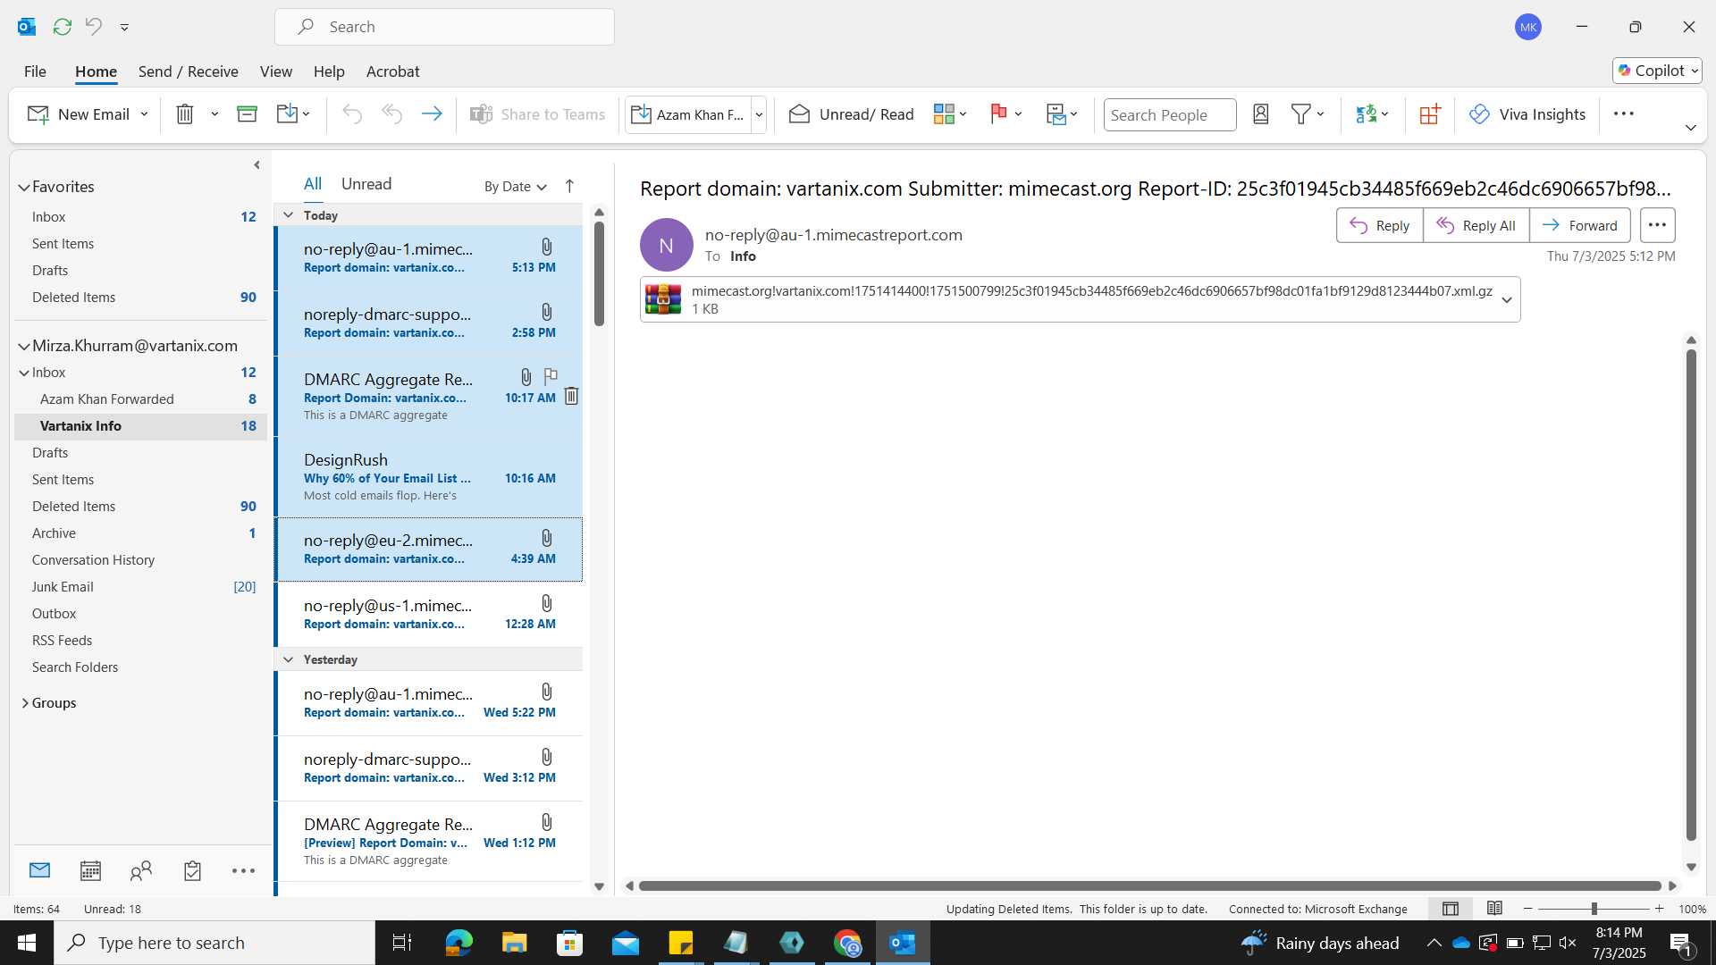Click the Search People field
1716x965 pixels.
[x=1170, y=114]
